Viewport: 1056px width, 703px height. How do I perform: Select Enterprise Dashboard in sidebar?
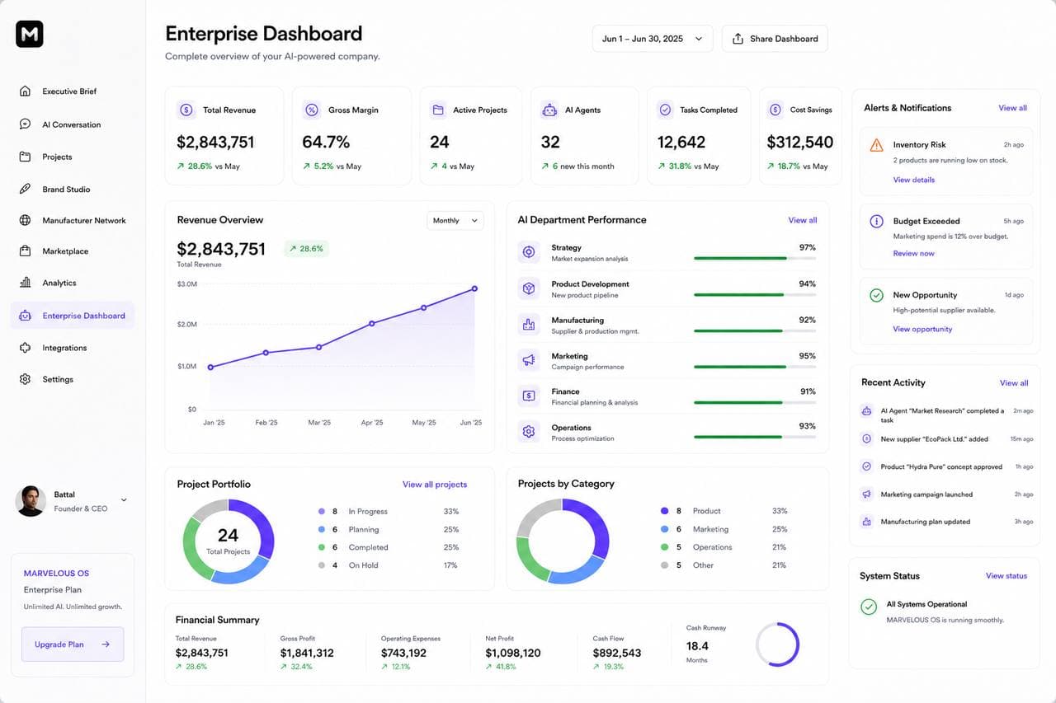tap(73, 316)
